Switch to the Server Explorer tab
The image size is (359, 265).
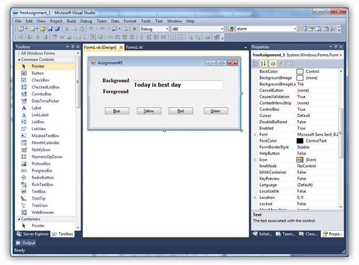pyautogui.click(x=33, y=234)
